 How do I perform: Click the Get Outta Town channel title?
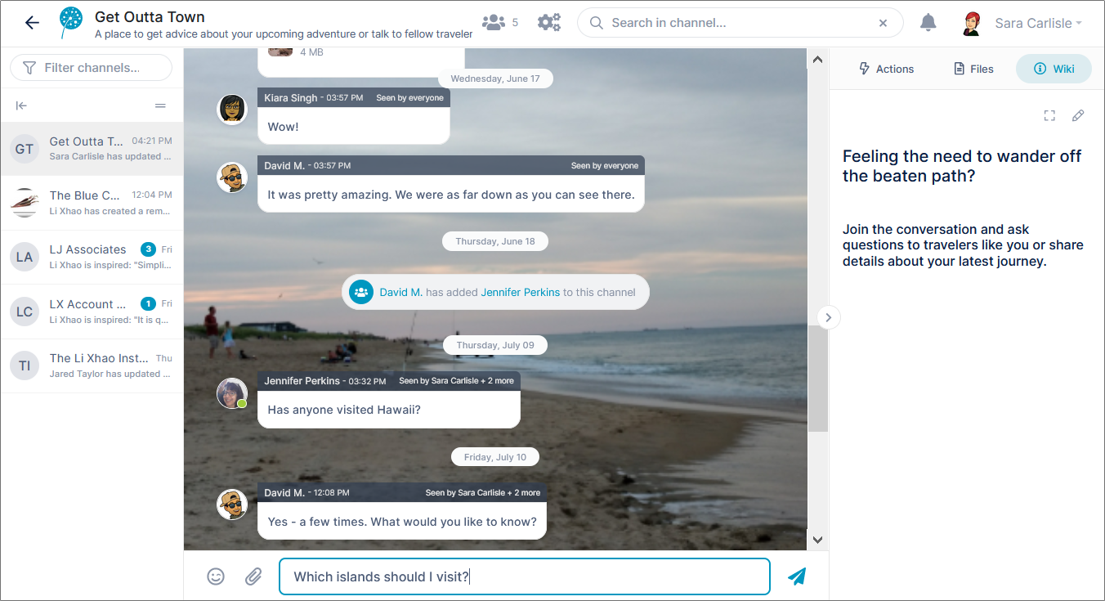coord(150,16)
